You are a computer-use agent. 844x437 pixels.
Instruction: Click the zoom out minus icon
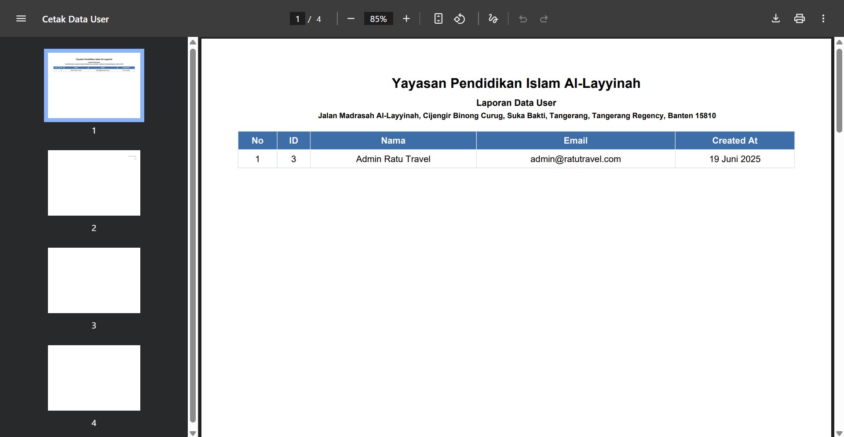click(x=351, y=18)
